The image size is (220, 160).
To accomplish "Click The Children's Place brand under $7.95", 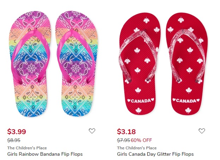I will [137, 148].
